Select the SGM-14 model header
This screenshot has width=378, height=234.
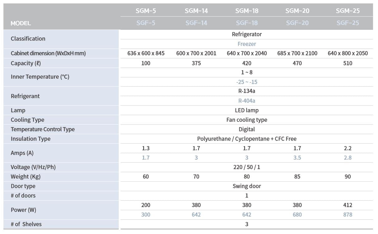tap(196, 11)
